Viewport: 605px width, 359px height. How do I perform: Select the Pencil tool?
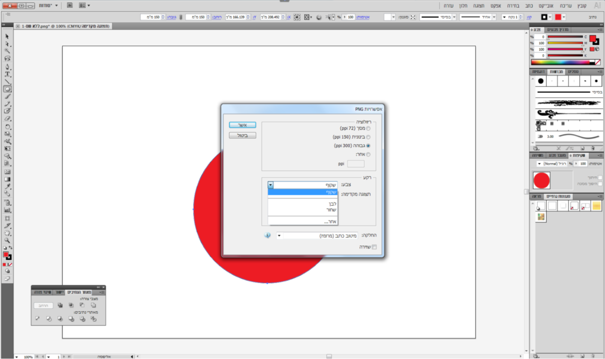click(x=7, y=104)
